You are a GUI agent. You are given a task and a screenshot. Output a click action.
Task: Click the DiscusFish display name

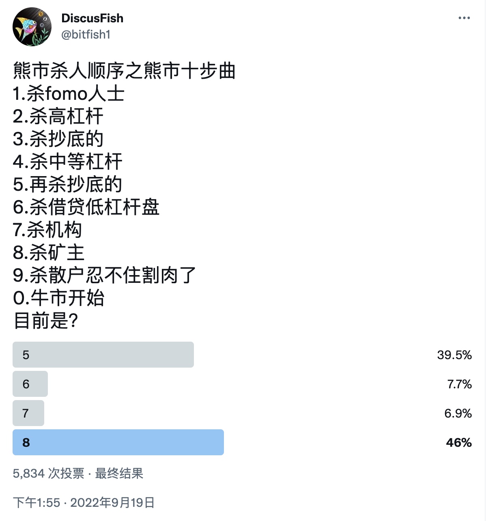[92, 18]
